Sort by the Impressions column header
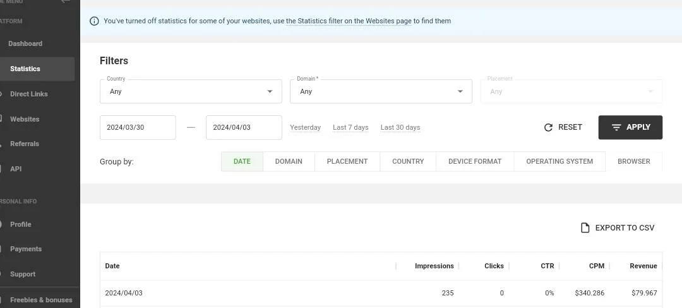 pyautogui.click(x=434, y=266)
